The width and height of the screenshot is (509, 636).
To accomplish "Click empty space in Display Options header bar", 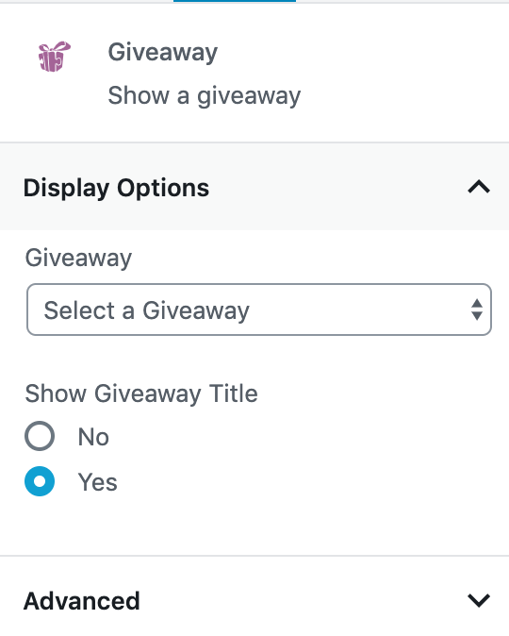I will pyautogui.click(x=337, y=187).
